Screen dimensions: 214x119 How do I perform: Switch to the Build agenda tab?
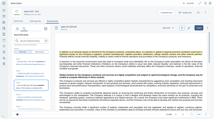point(35,21)
